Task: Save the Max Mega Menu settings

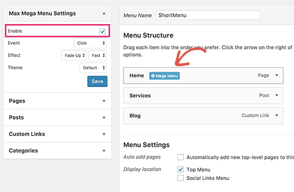Action: click(x=97, y=81)
